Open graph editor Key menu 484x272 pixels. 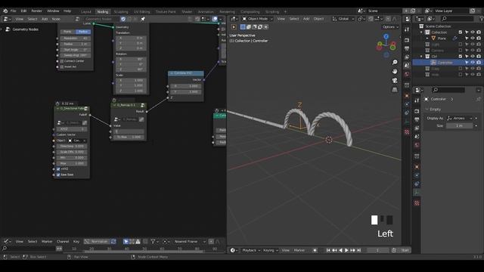[76, 242]
